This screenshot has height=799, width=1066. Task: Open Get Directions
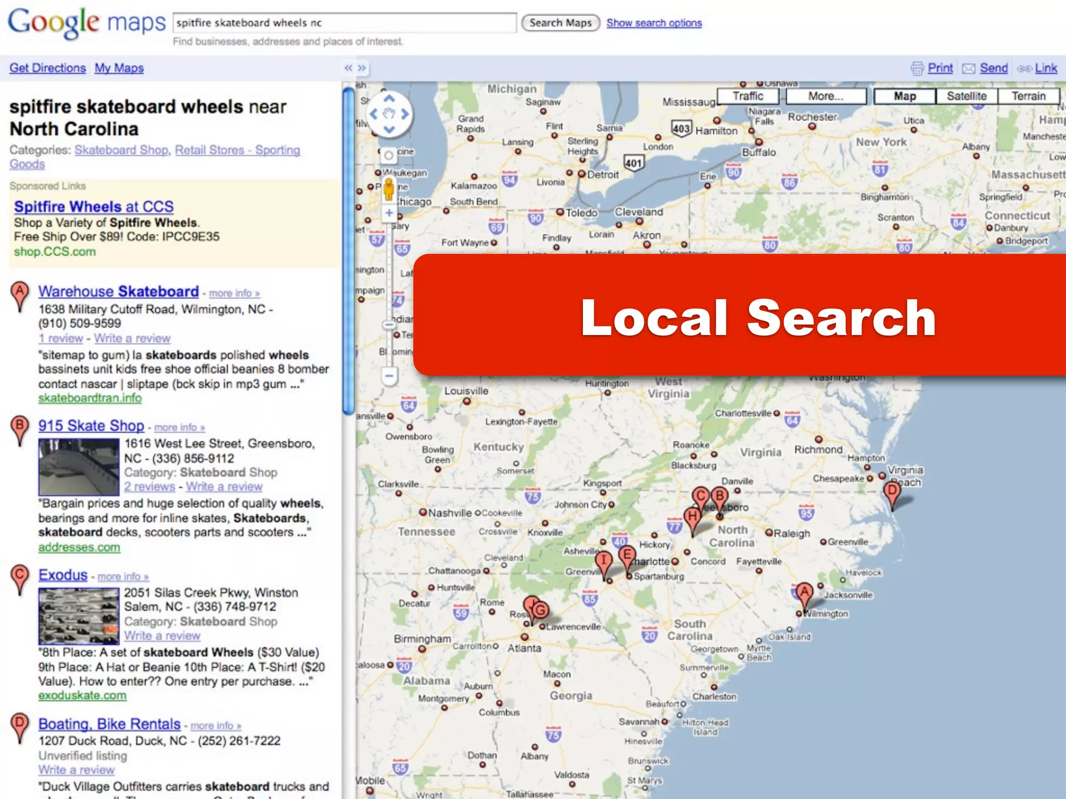point(47,68)
